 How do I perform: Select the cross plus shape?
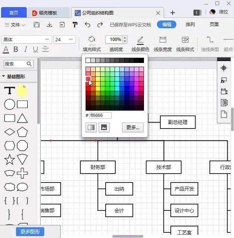tap(22, 173)
